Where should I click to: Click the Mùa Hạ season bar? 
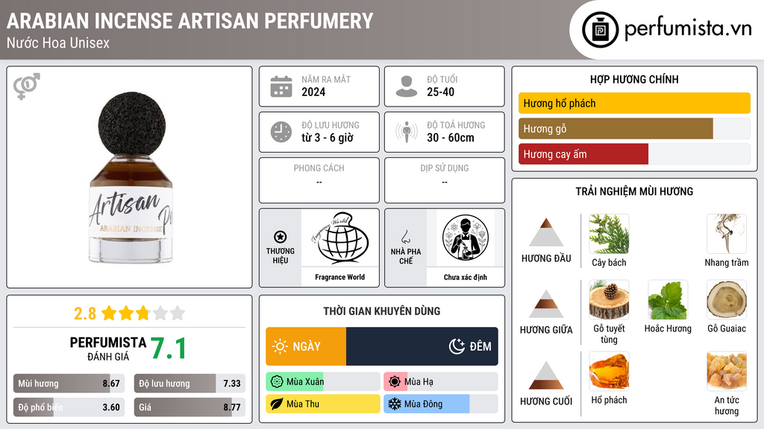point(441,382)
